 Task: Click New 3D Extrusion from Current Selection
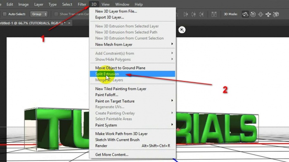(x=133, y=38)
